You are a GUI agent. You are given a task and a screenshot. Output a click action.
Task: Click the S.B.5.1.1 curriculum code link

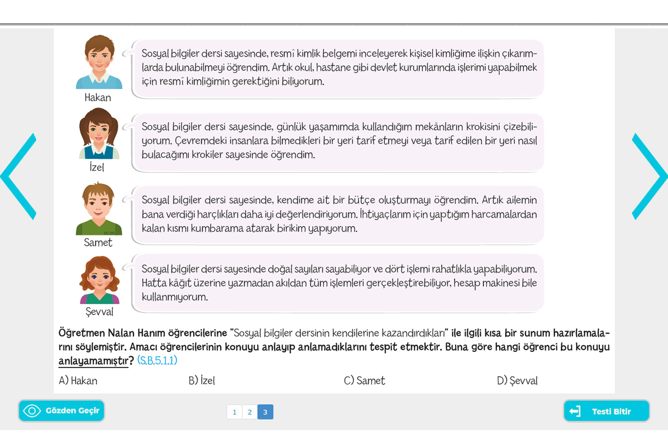pos(157,360)
